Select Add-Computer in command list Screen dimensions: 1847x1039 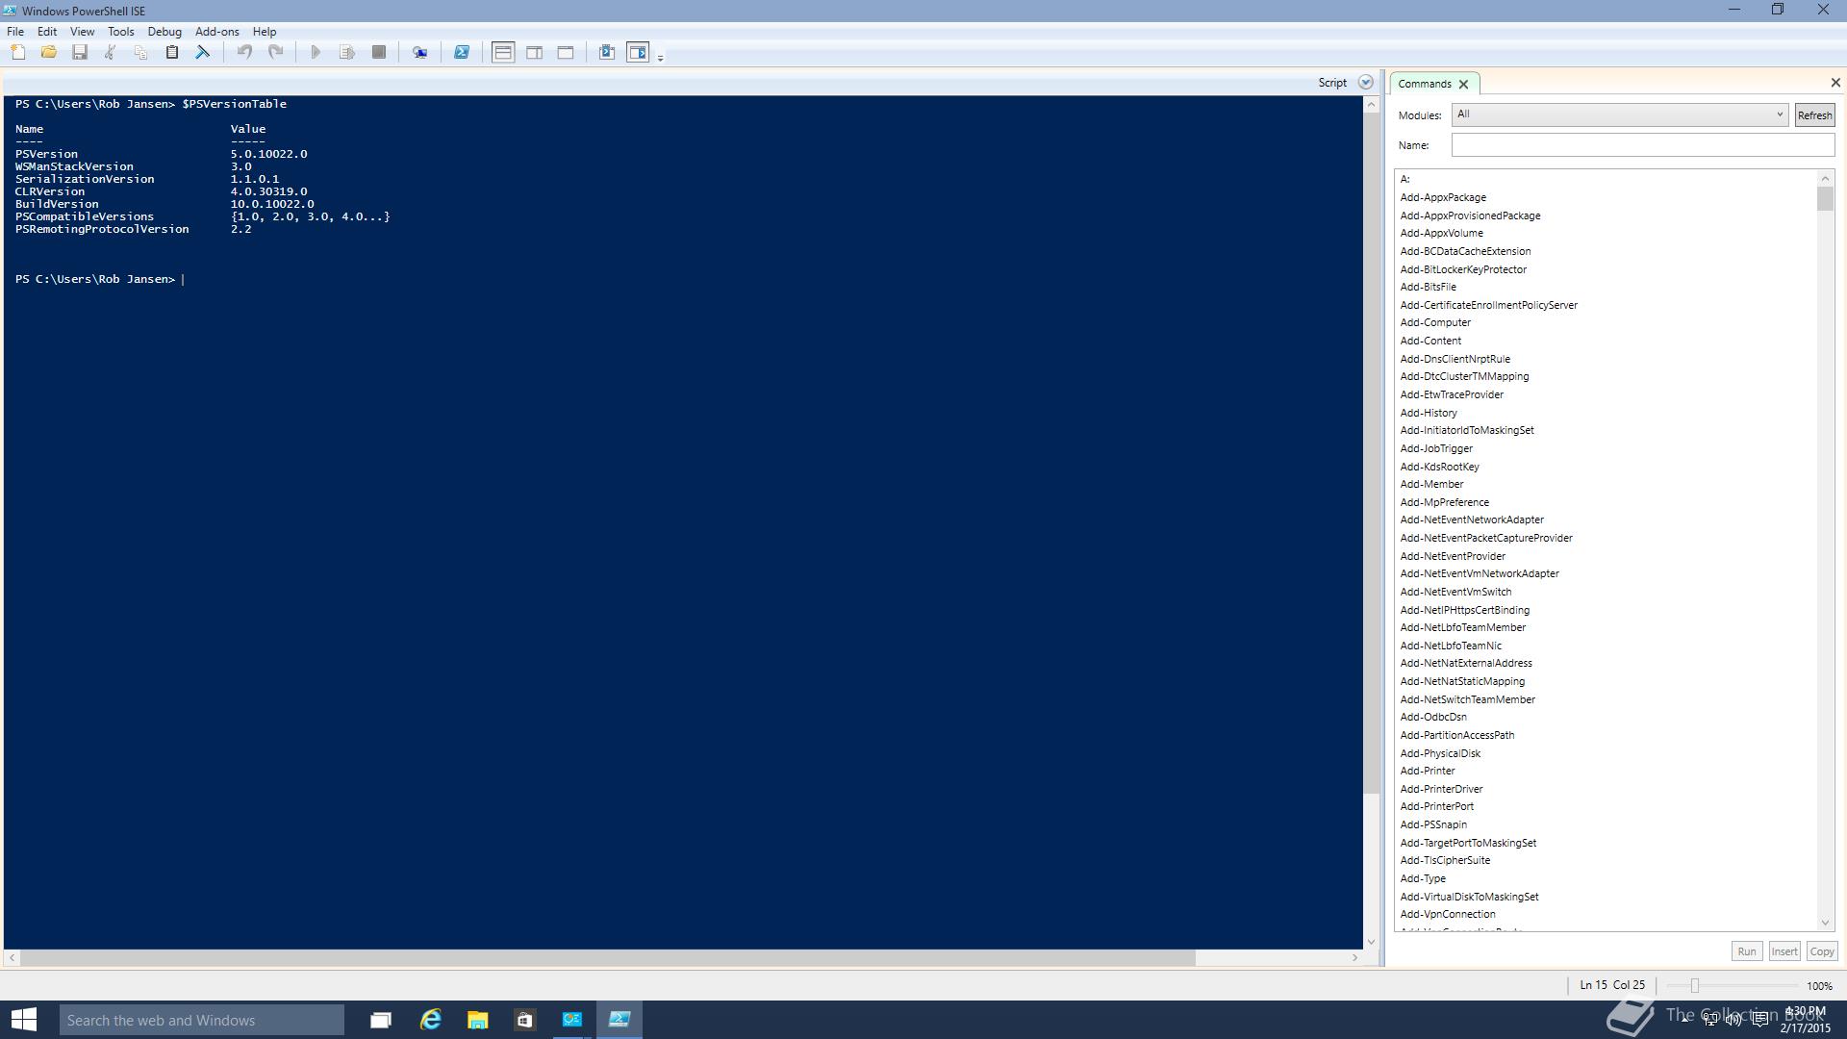coord(1435,323)
